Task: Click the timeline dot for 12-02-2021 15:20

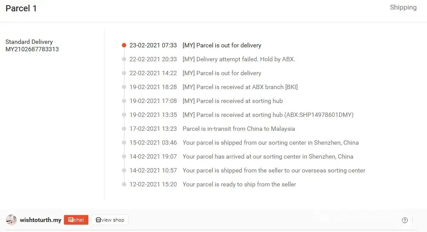Action: (x=124, y=184)
